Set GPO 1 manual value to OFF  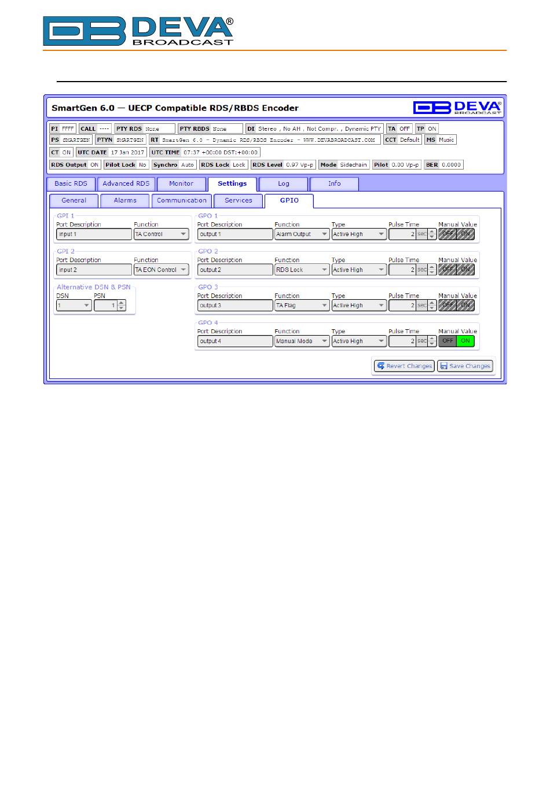point(448,234)
